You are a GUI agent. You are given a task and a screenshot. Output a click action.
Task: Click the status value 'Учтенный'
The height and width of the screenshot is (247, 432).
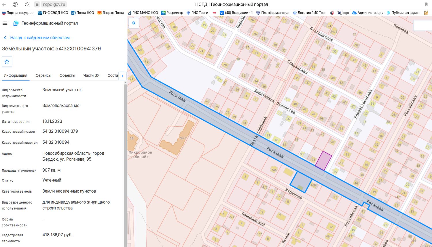52,180
